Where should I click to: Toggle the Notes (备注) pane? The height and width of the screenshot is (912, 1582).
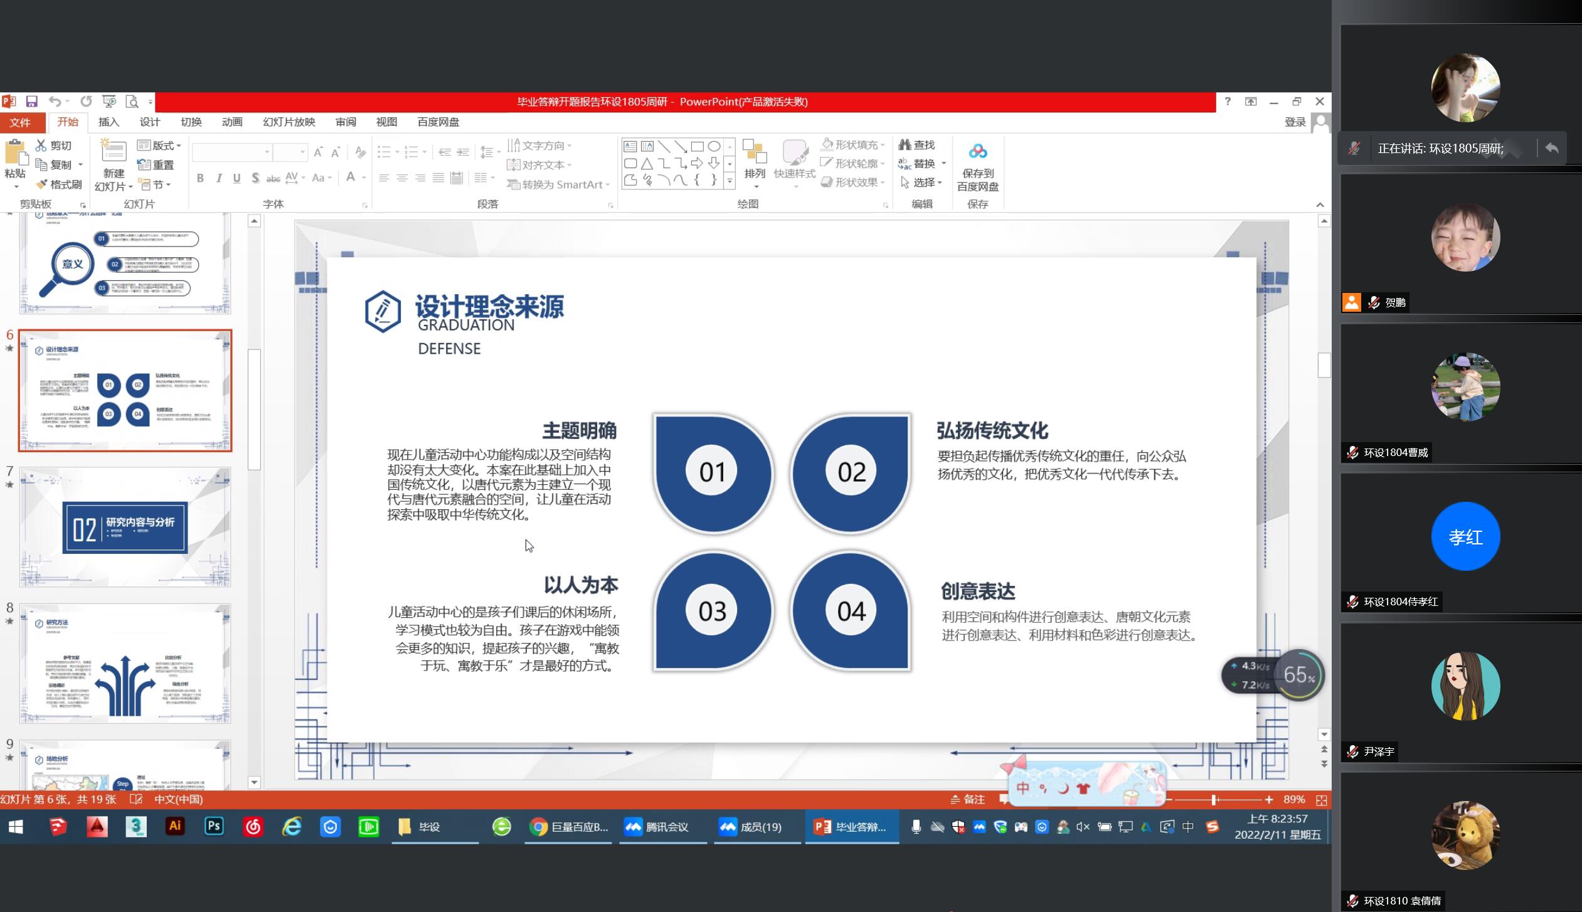(967, 799)
